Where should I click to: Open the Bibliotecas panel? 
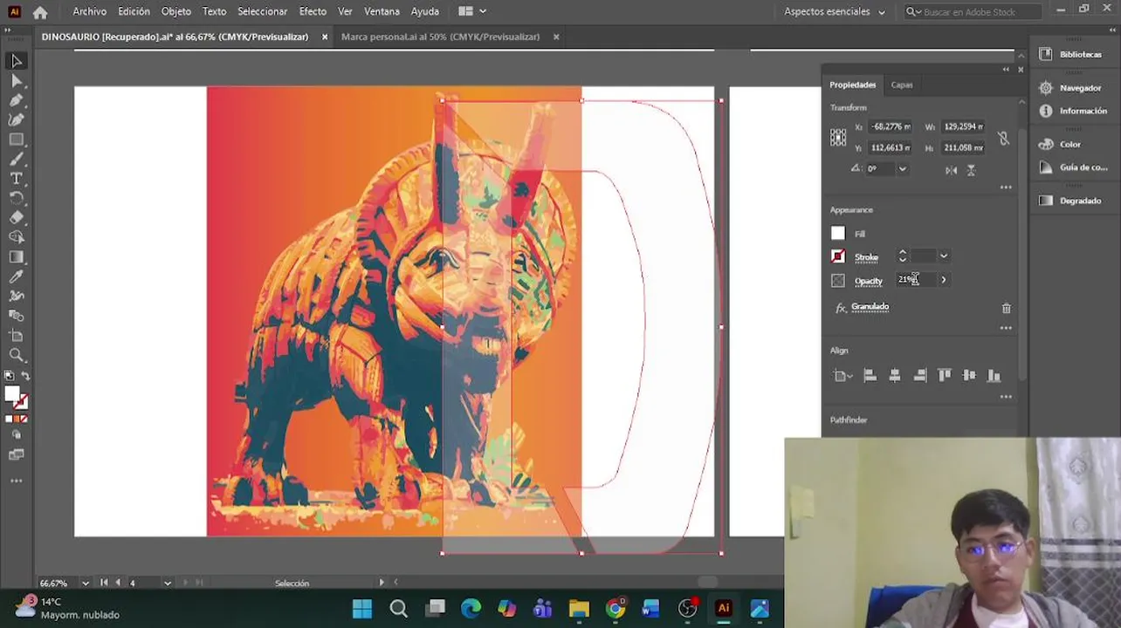[x=1071, y=54]
